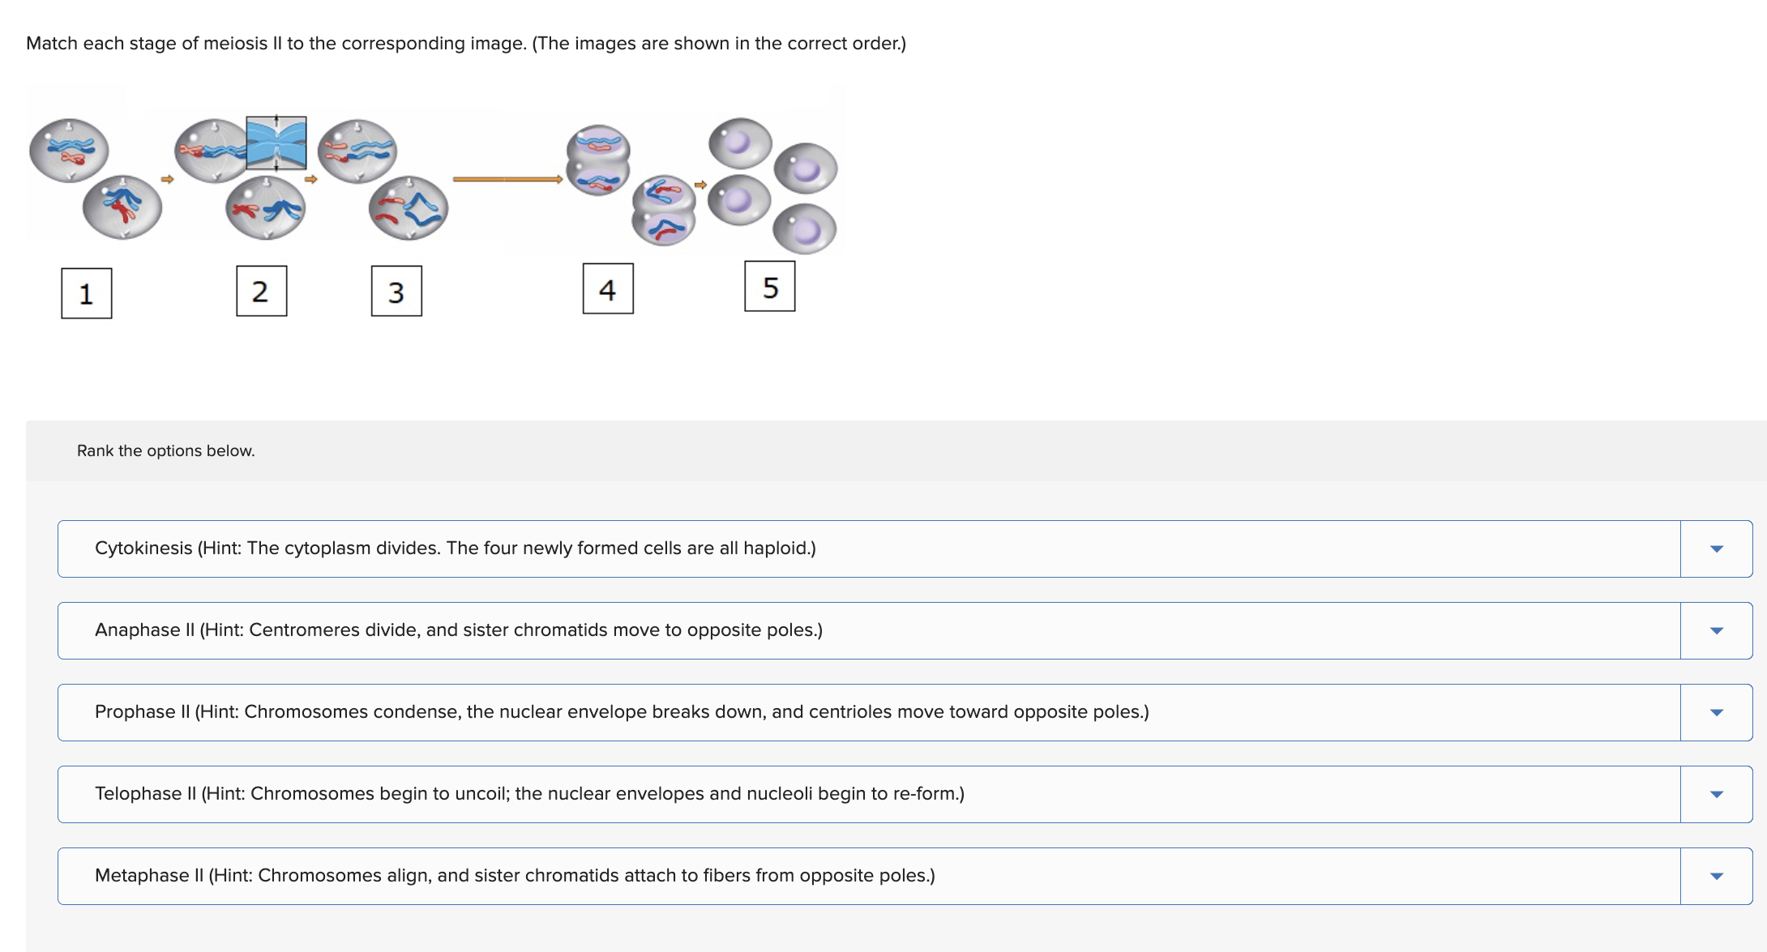Open the ranking dropdown for Metaphase II
Screen dimensions: 1767x952
(x=1716, y=876)
